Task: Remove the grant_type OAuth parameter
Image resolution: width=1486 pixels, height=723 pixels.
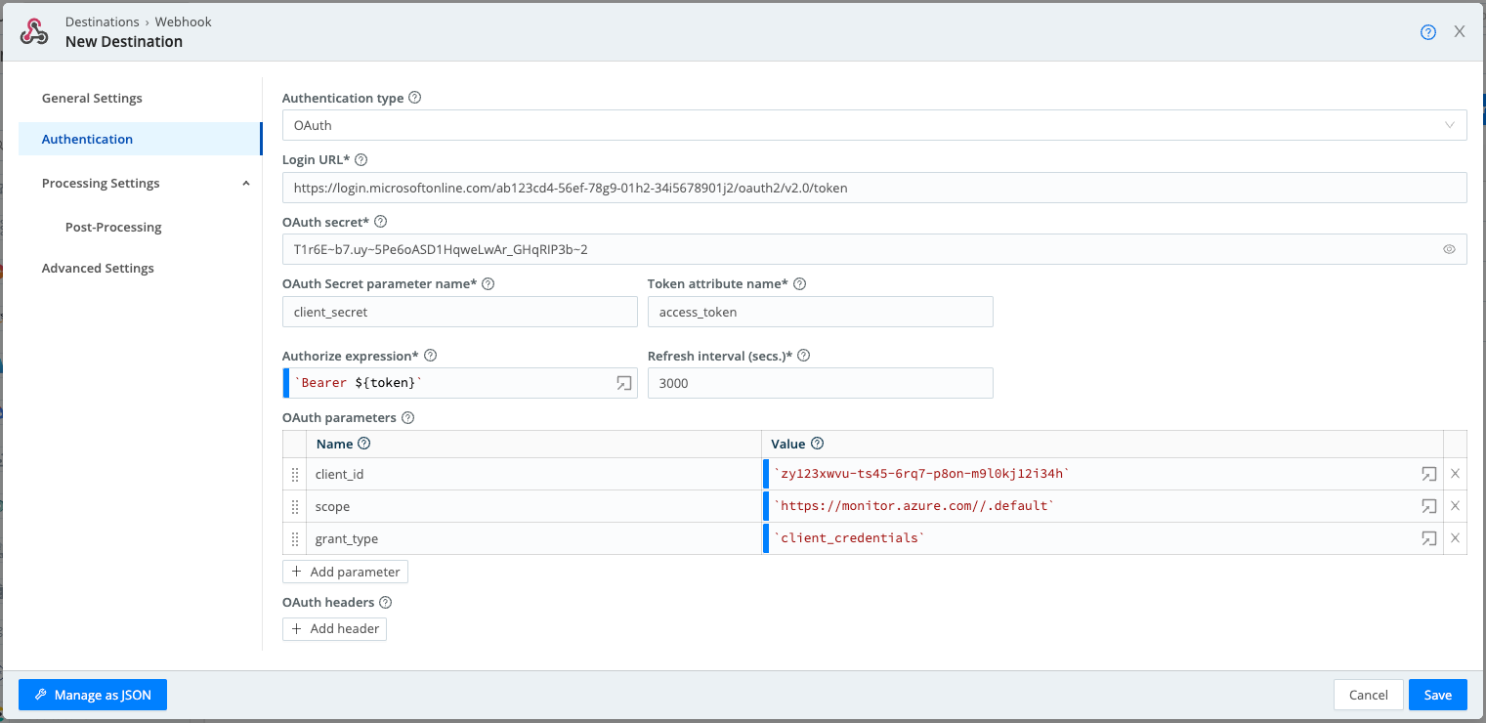Action: [1455, 538]
